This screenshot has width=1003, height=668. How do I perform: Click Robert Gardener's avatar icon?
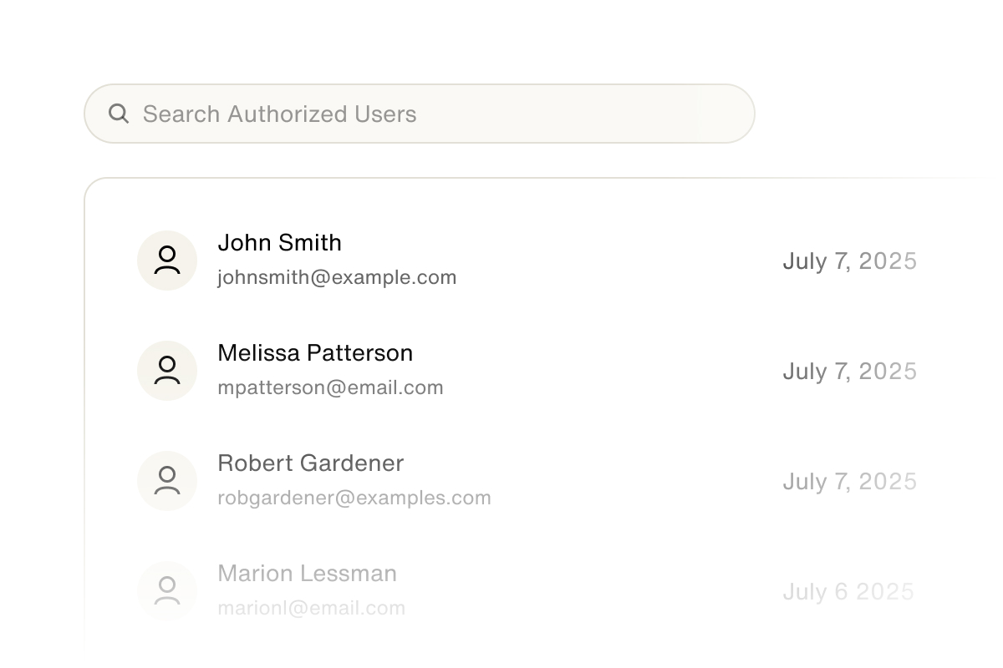coord(167,481)
